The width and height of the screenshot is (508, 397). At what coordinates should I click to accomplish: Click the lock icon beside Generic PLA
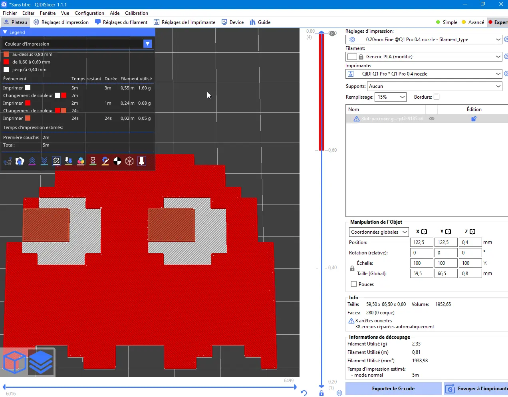pyautogui.click(x=361, y=57)
